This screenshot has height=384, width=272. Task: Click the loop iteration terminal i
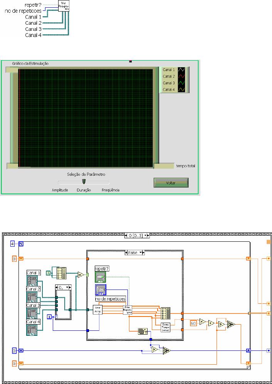point(49,317)
